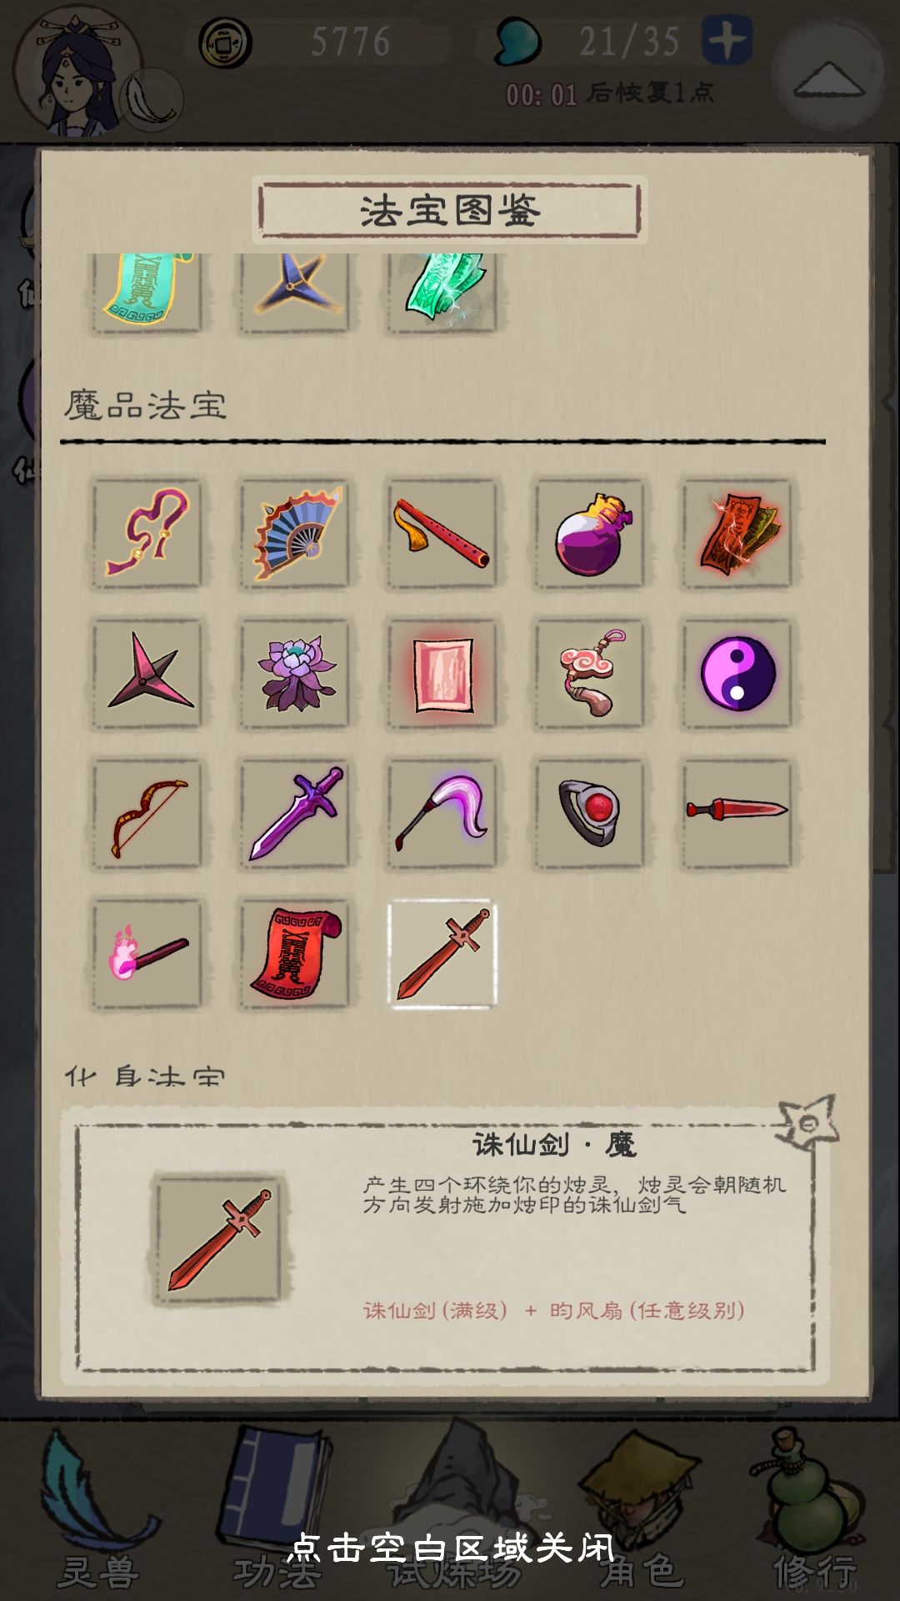This screenshot has height=1601, width=900.
Task: Choose the red scroll talisman artifact
Action: (295, 954)
